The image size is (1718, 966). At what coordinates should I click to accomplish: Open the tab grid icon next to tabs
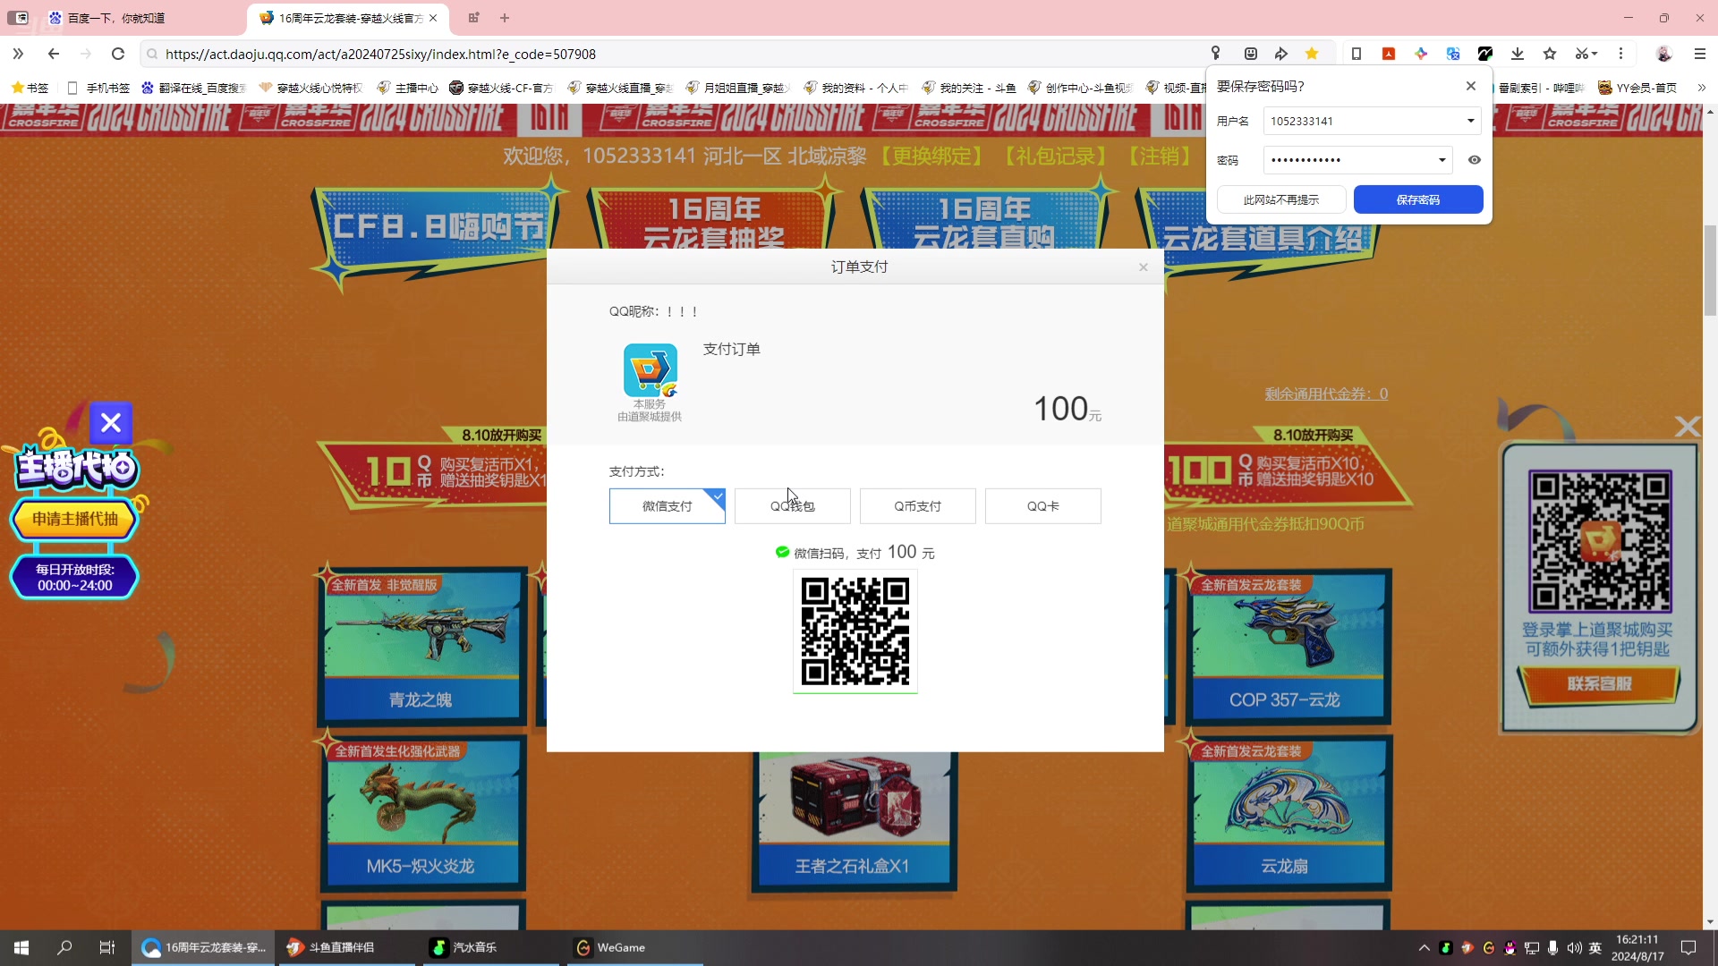tap(473, 18)
